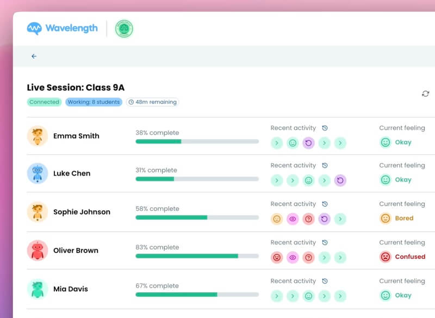
Task: Click the sad-face icon in Oliver Brown's activity
Action: pos(277,257)
